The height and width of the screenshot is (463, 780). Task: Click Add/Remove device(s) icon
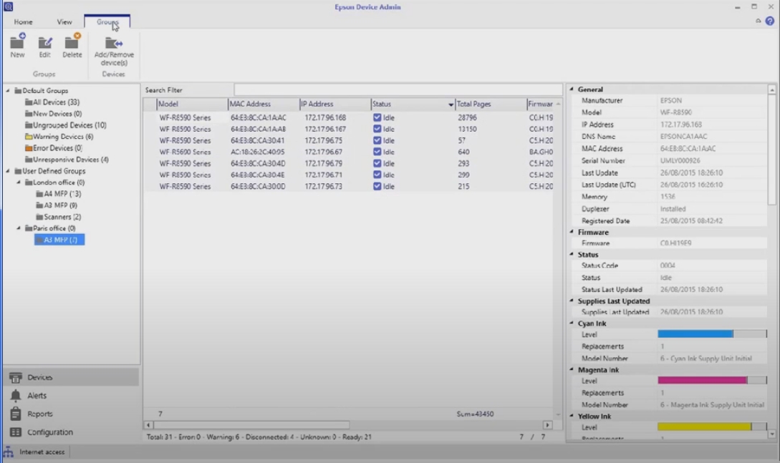pos(114,43)
